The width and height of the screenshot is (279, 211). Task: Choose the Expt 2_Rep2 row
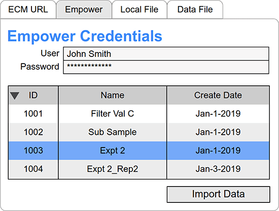[x=139, y=169]
